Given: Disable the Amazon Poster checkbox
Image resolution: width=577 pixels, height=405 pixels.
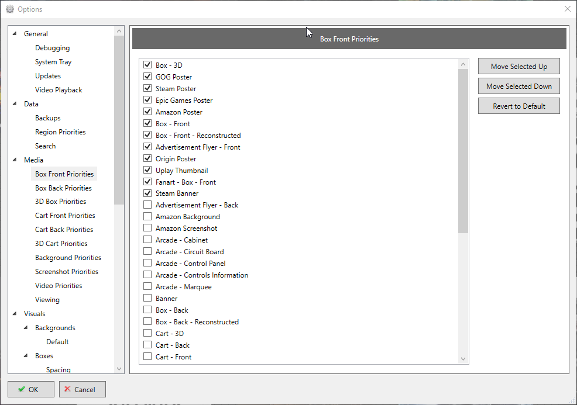Looking at the screenshot, I should 147,112.
